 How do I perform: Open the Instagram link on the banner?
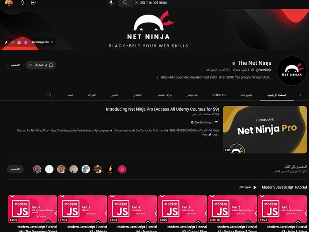pyautogui.click(x=19, y=42)
